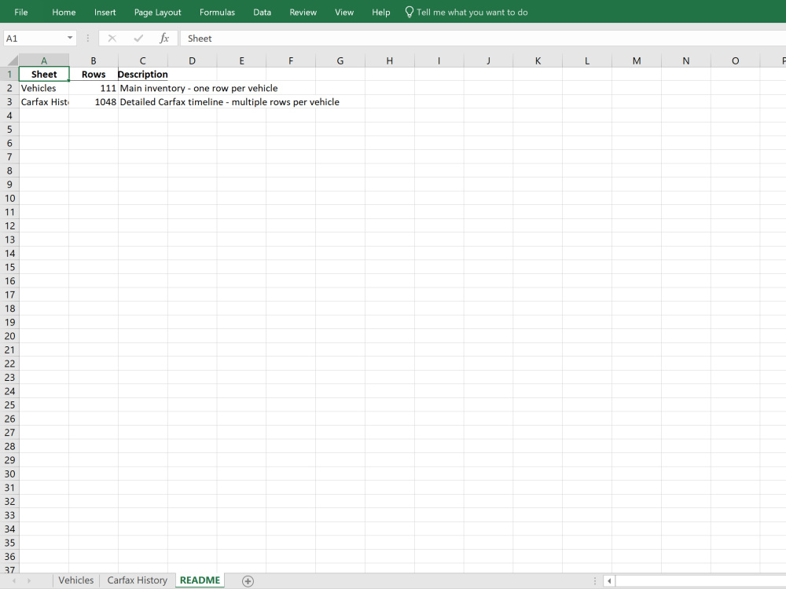The image size is (786, 589).
Task: Open the File menu
Action: tap(21, 12)
